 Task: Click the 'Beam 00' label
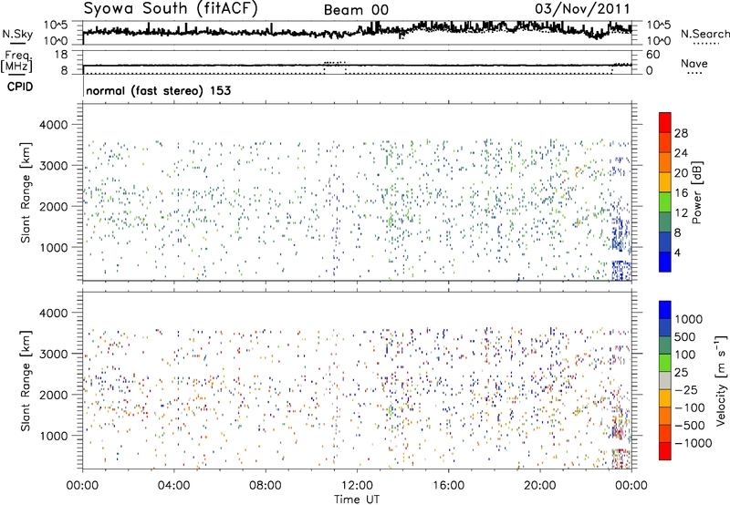(x=356, y=10)
